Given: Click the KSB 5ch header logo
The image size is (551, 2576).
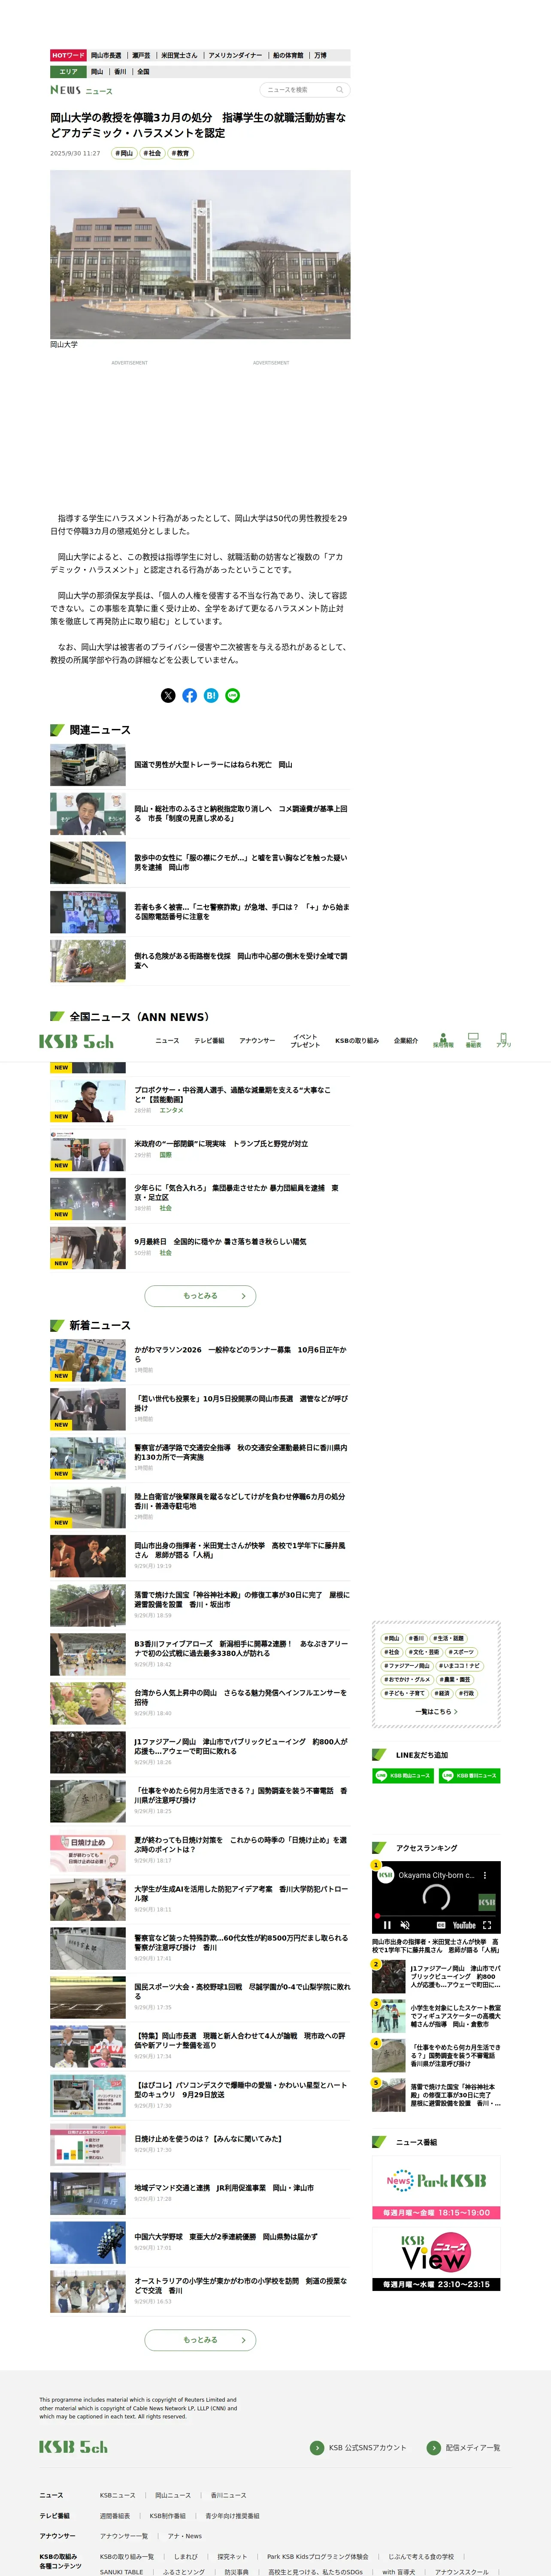Looking at the screenshot, I should pyautogui.click(x=76, y=1041).
